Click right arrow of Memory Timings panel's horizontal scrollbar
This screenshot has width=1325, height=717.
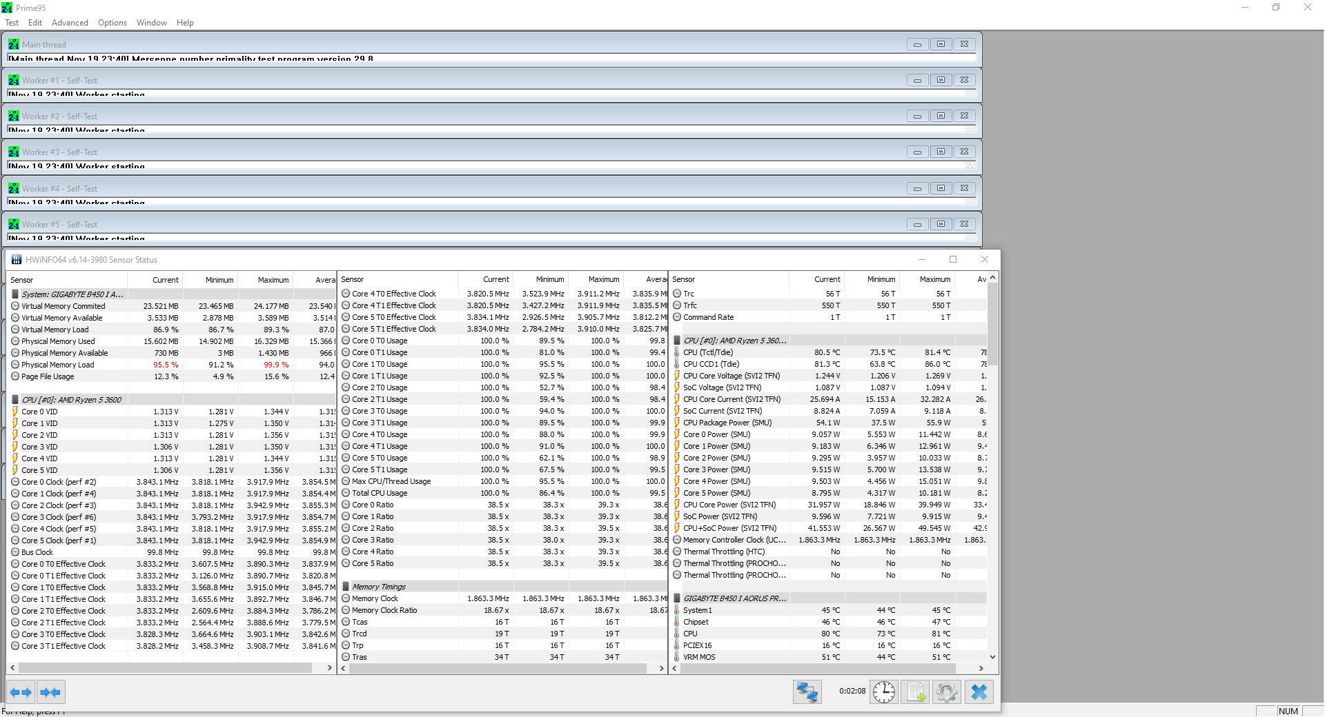tap(661, 668)
